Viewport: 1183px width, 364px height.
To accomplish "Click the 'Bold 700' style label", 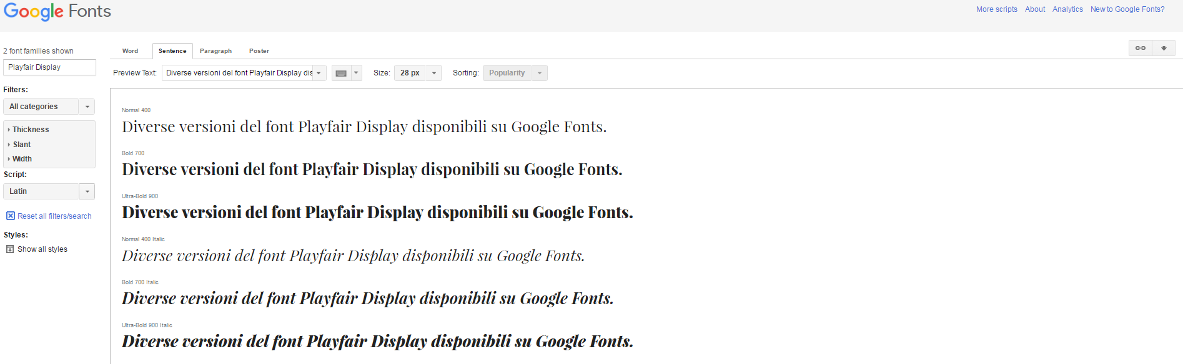I will (x=133, y=153).
